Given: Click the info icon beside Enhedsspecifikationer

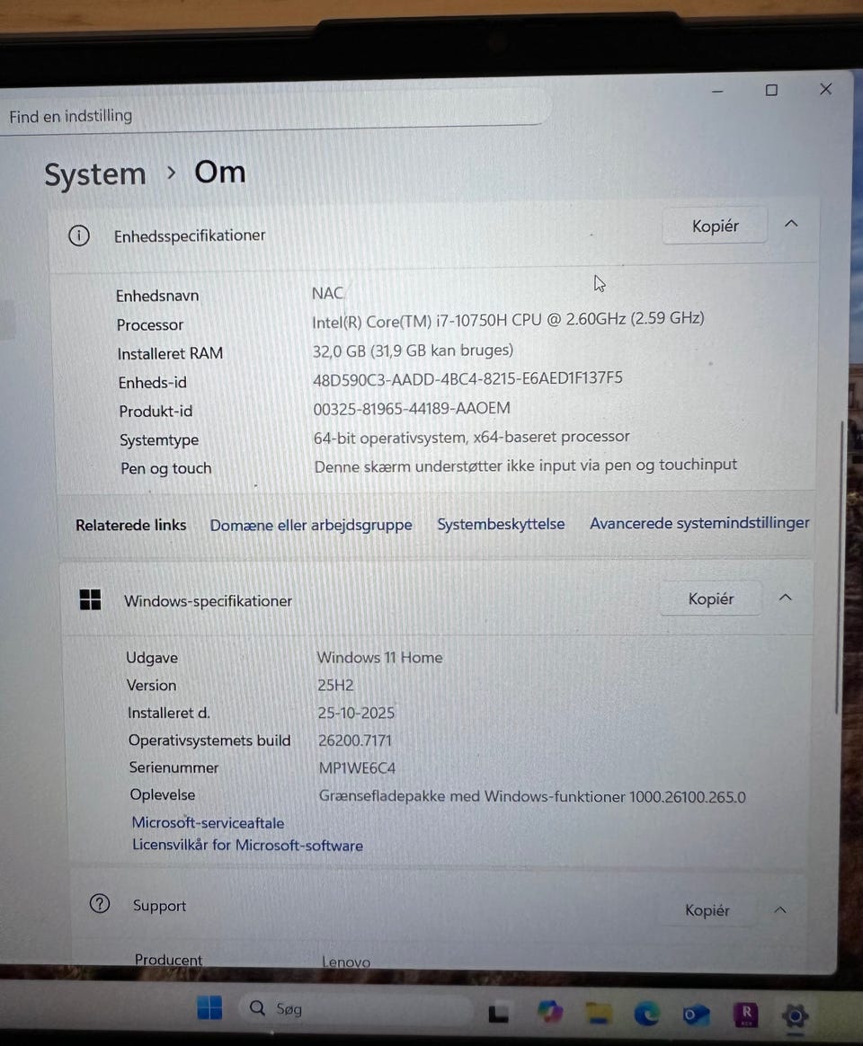Looking at the screenshot, I should click(x=79, y=235).
